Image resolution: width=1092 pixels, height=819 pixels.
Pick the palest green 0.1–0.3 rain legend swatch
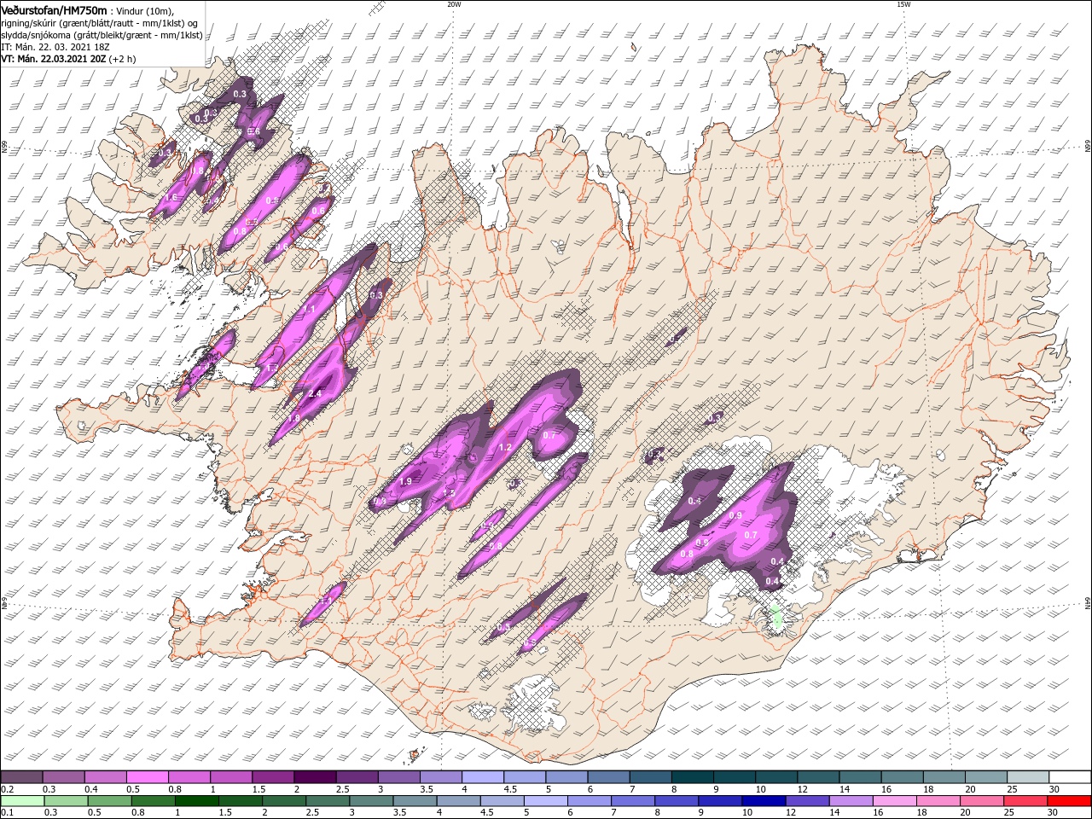[21, 800]
